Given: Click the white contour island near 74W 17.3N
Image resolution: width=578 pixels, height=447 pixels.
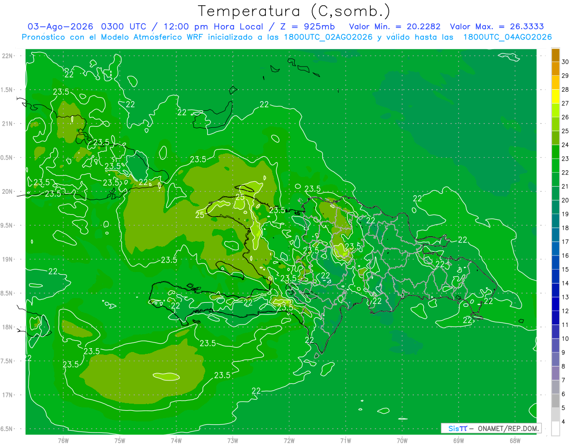Looking at the screenshot, I should click(166, 376).
